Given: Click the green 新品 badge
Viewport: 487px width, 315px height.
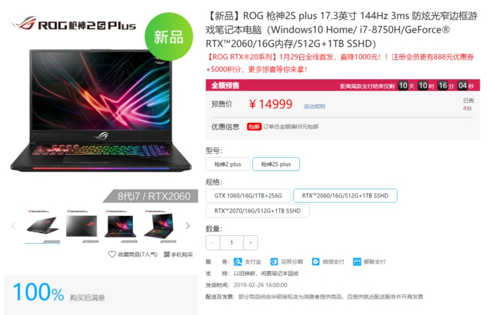Looking at the screenshot, I should tap(169, 36).
